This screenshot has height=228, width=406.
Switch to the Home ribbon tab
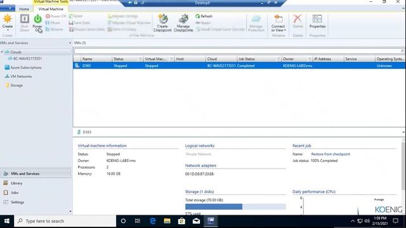(x=24, y=9)
